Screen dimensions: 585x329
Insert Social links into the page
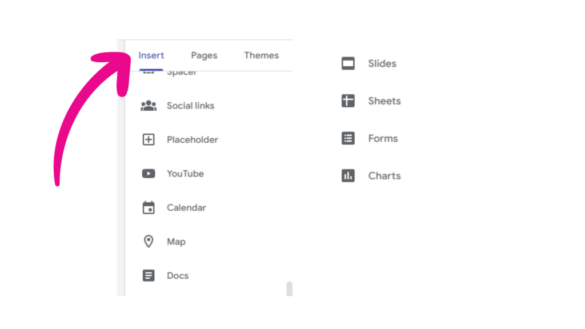coord(190,105)
